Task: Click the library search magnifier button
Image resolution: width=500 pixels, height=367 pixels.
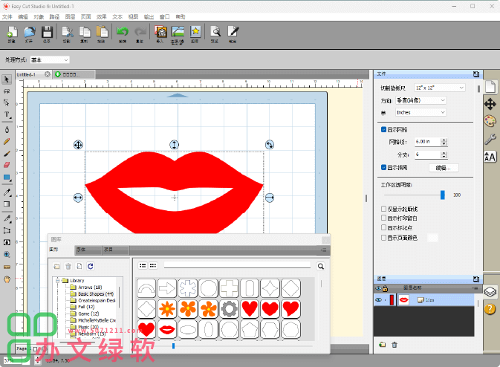Action: (321, 266)
